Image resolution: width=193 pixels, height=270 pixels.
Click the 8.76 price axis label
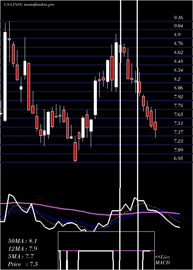[x=178, y=44]
